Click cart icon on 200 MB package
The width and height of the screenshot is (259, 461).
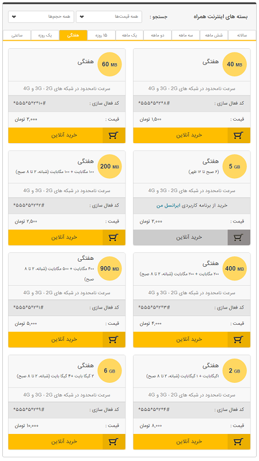click(x=114, y=237)
